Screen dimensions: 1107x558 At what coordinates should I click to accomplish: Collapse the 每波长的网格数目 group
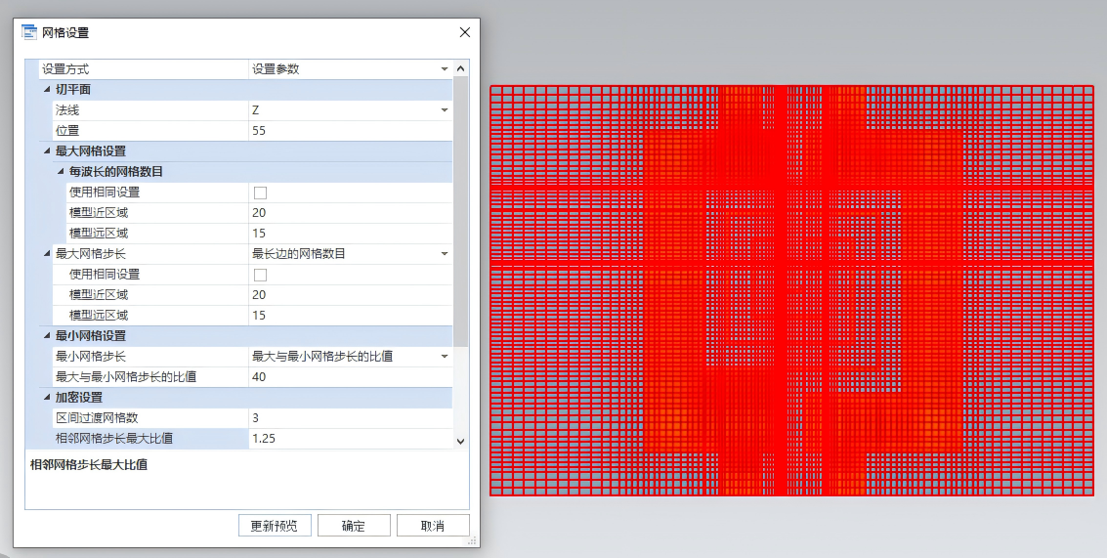[x=61, y=172]
